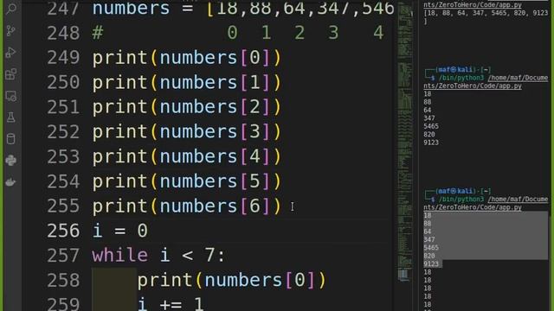Viewport: 554px width, 311px height.
Task: Place cursor on print(numbers[4])
Action: (187, 156)
